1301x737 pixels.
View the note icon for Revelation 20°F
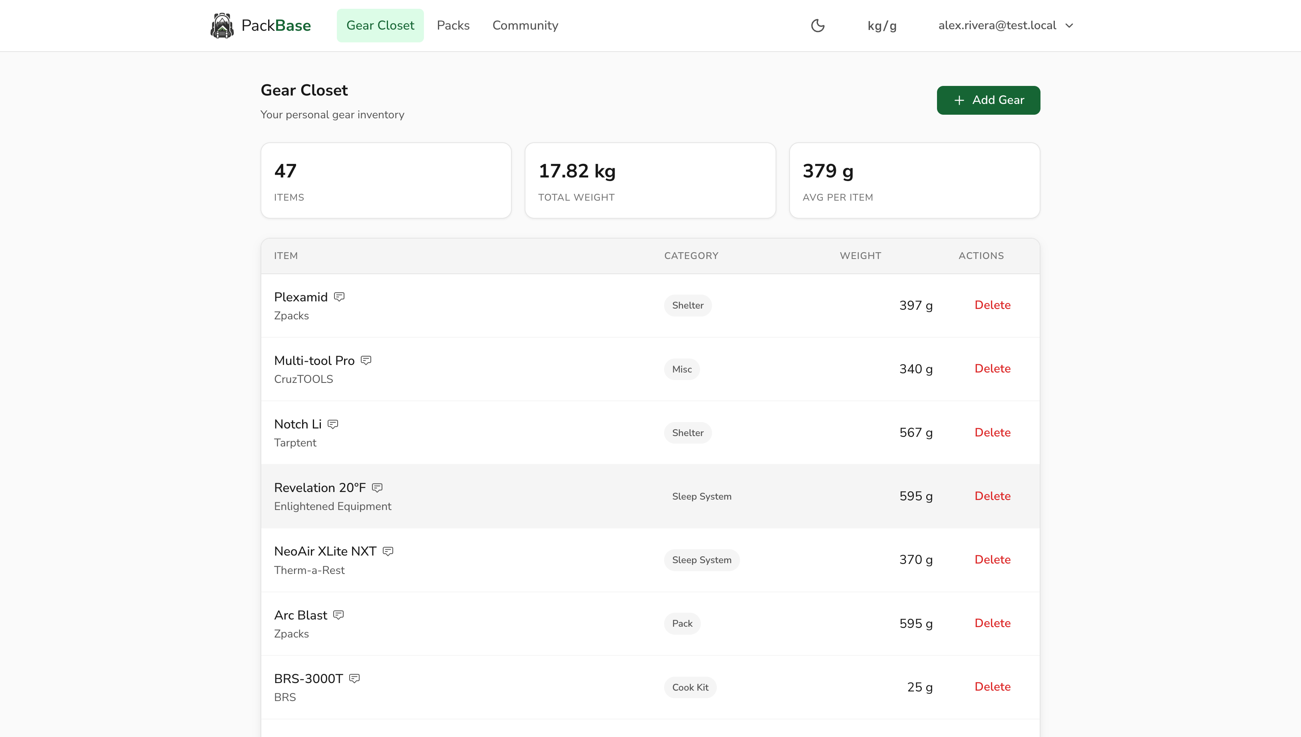[x=377, y=488]
